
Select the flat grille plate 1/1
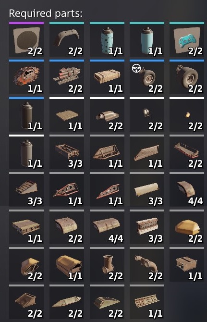pyautogui.click(x=67, y=114)
